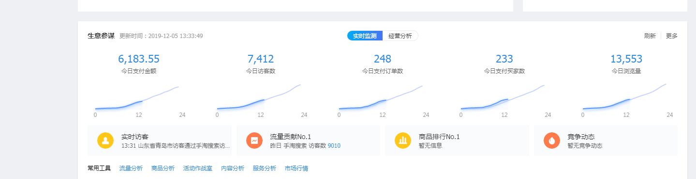
Task: Click the 233 今日支付买家数 value
Action: tap(504, 59)
